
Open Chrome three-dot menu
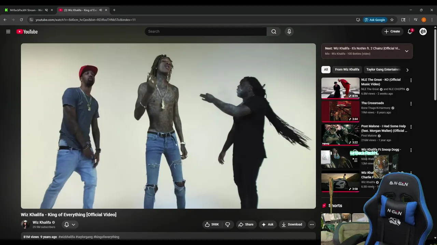click(432, 20)
